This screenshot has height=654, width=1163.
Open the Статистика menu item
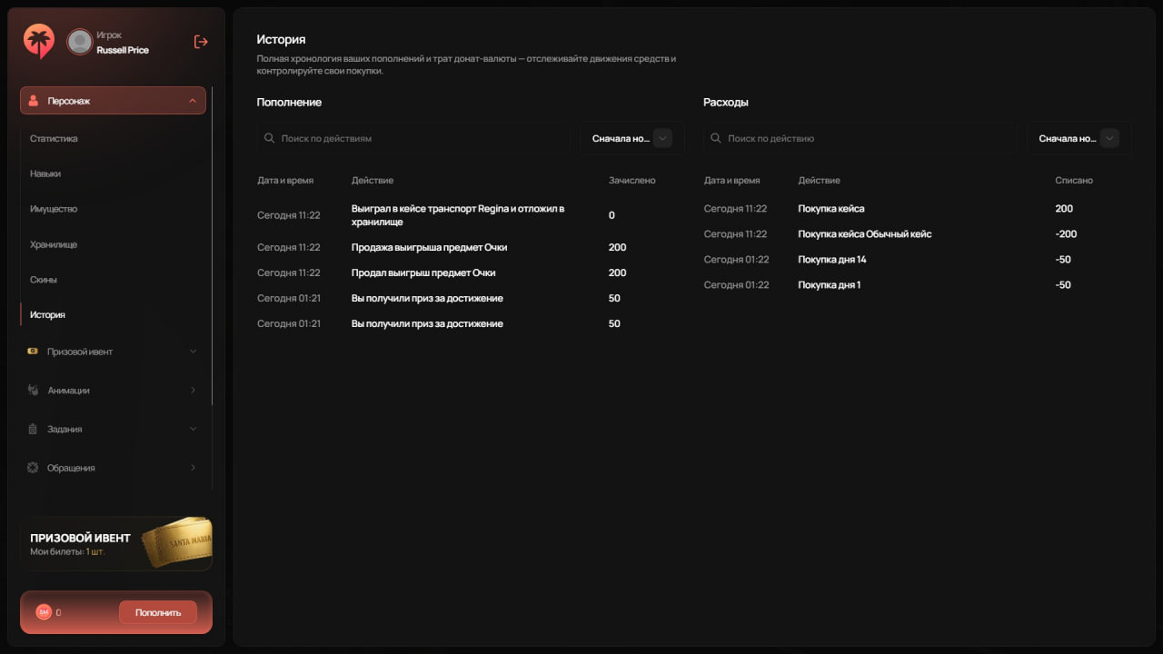[x=54, y=139]
